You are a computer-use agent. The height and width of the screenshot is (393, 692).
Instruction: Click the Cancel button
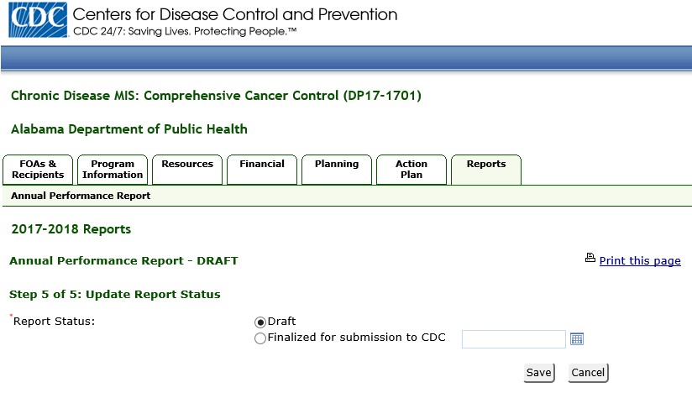[588, 373]
